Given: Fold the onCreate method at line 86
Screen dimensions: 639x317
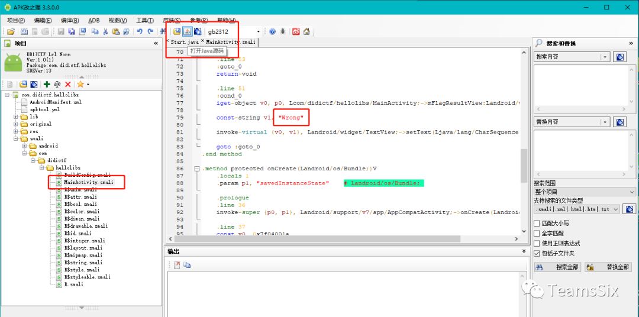Looking at the screenshot, I should (197, 169).
